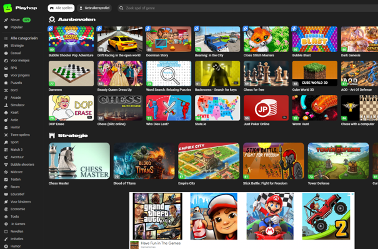Select the Horror category icon in sidebar
Image resolution: width=378 pixels, height=249 pixels.
(x=6, y=128)
